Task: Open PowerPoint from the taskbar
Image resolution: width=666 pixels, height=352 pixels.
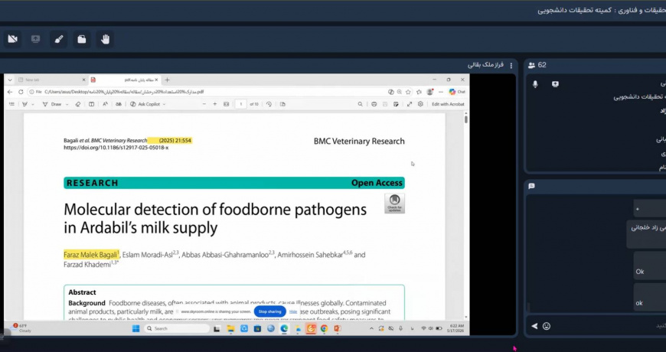Action: pos(338,328)
